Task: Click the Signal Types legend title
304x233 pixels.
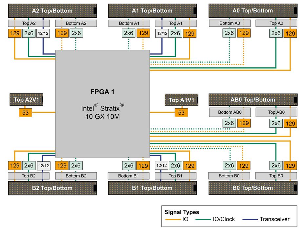Action: tap(182, 212)
